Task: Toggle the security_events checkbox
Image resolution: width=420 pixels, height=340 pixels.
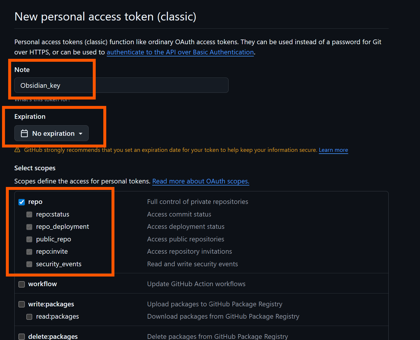Action: tap(29, 264)
